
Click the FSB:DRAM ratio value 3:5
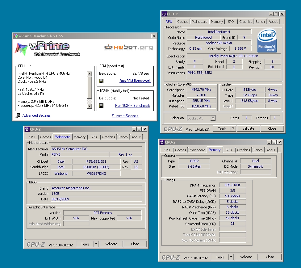232,191
